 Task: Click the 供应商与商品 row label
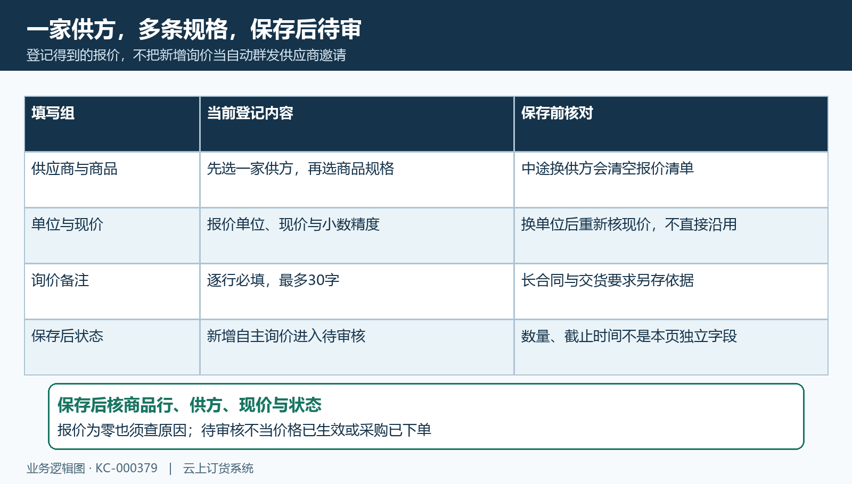point(112,180)
